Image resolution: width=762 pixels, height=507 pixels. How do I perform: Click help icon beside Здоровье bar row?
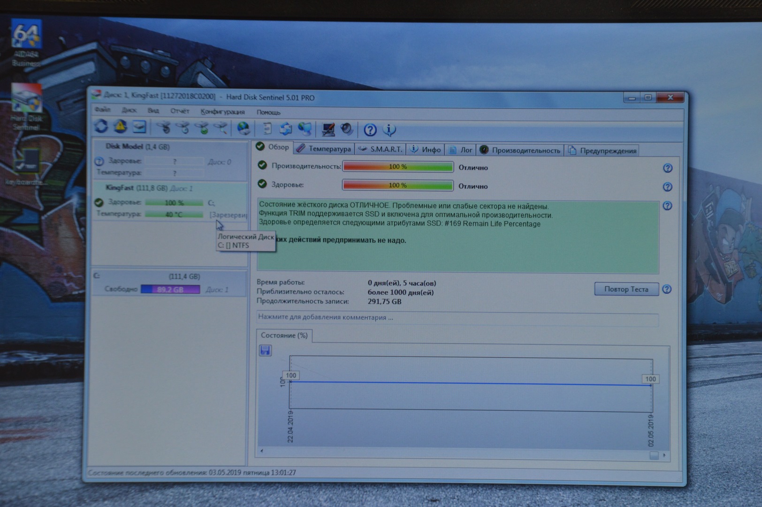[667, 187]
